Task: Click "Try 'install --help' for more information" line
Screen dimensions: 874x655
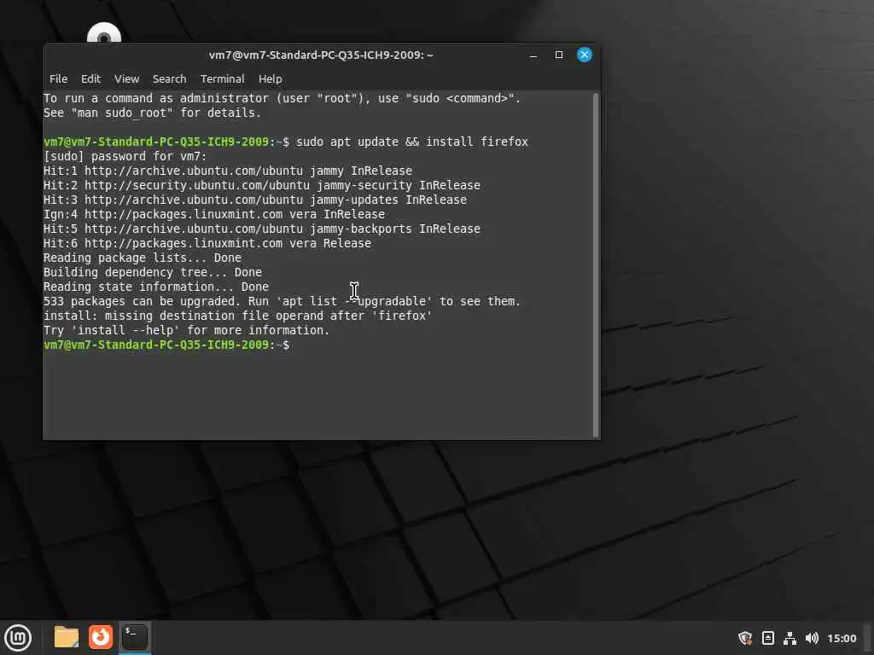Action: [187, 330]
